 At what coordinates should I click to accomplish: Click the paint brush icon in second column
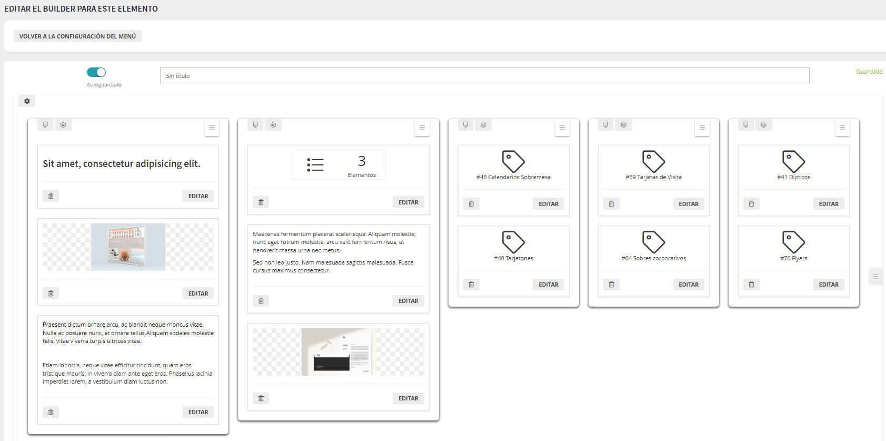[x=255, y=125]
